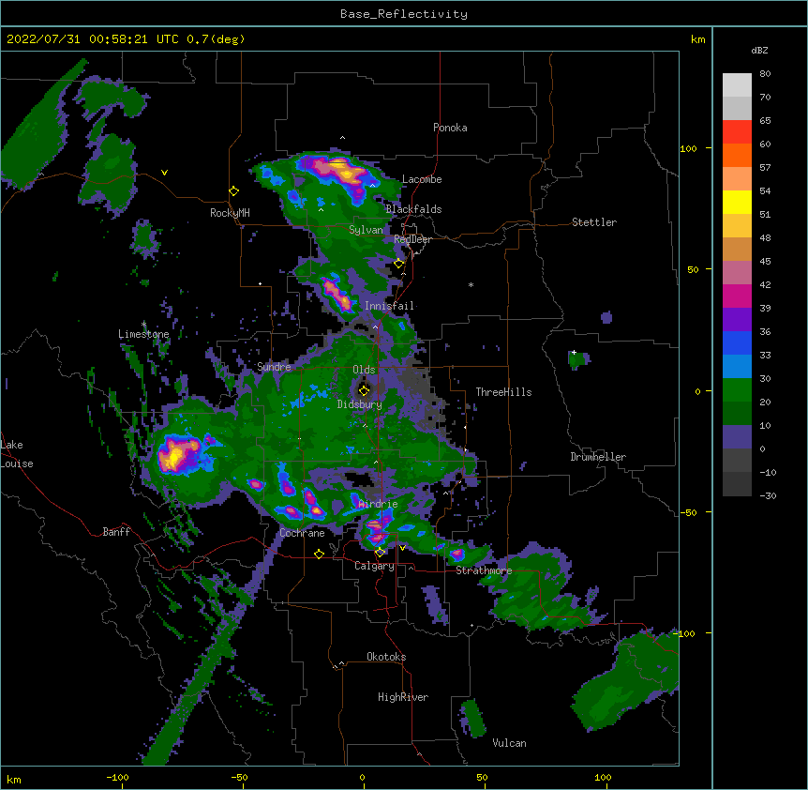This screenshot has height=790, width=808.
Task: Click the yellow V marker northwest of RockyMH
Action: coord(164,173)
